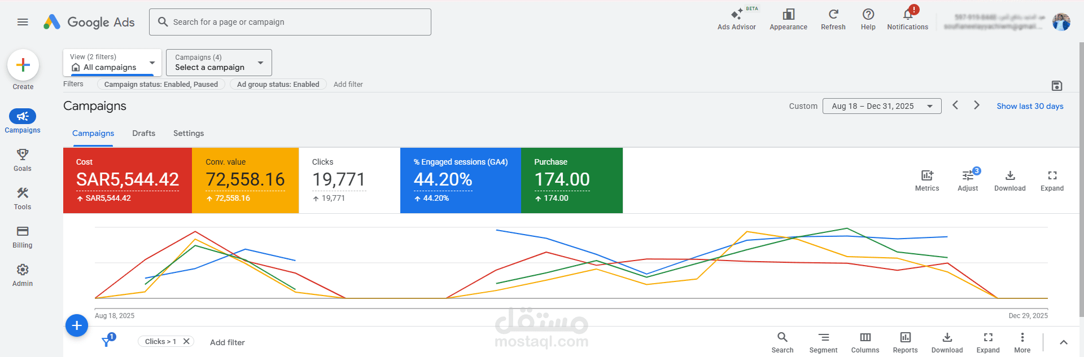This screenshot has height=357, width=1084.
Task: Open Ads Advisor beta
Action: pos(737,19)
